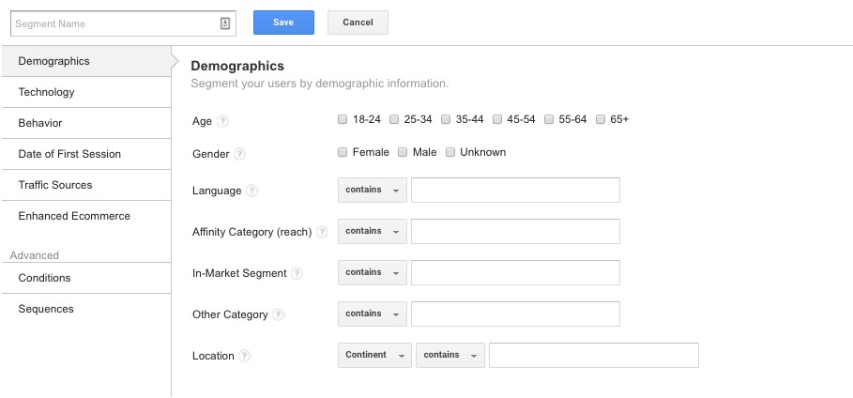Click the Affinity Category text input
853x398 pixels.
pyautogui.click(x=515, y=232)
